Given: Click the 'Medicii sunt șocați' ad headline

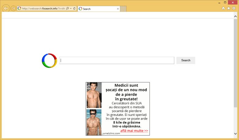Looking at the screenshot, I should click(126, 92).
